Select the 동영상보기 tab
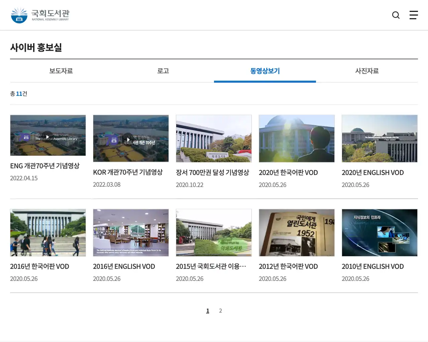 click(265, 71)
